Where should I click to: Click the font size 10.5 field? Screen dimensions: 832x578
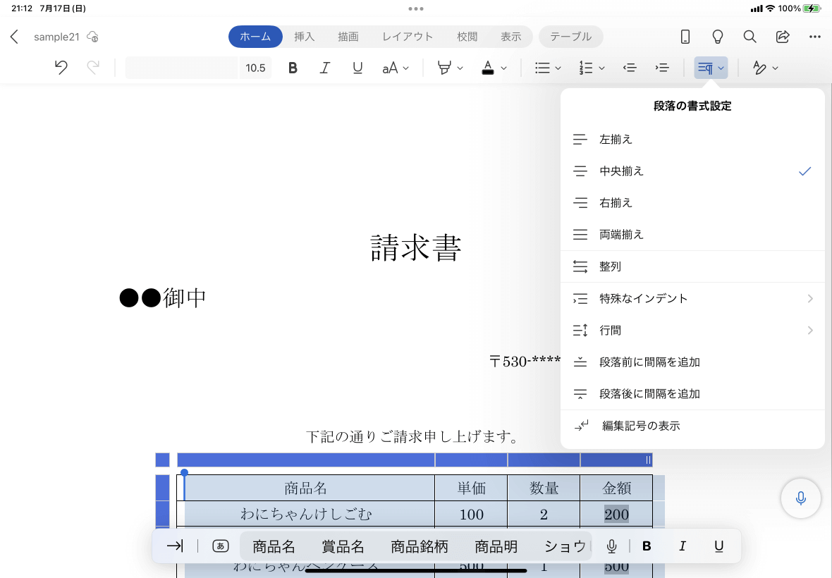[x=255, y=68]
